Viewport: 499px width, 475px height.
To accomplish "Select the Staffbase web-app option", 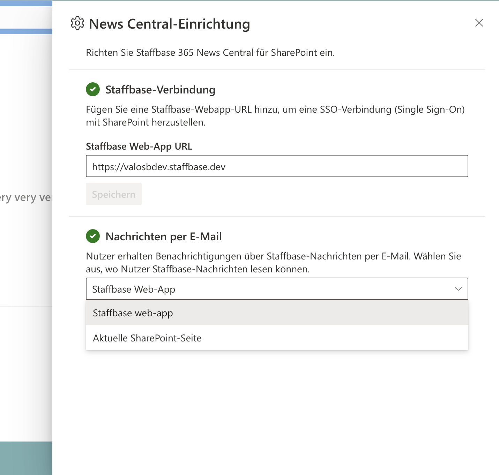I will tap(277, 313).
